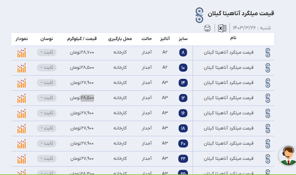Click the 'ثابت' badge in size 10 row
The height and width of the screenshot is (175, 296).
pyautogui.click(x=47, y=67)
